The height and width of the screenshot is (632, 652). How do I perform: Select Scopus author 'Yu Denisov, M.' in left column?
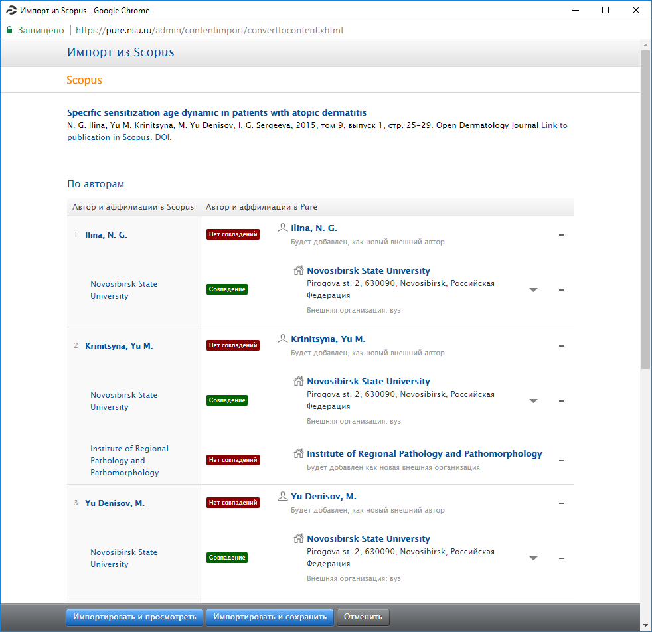point(115,503)
